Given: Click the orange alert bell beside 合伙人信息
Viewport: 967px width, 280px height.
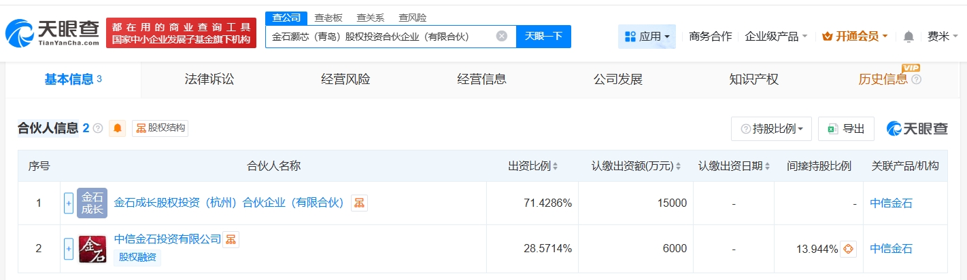Looking at the screenshot, I should pos(118,128).
